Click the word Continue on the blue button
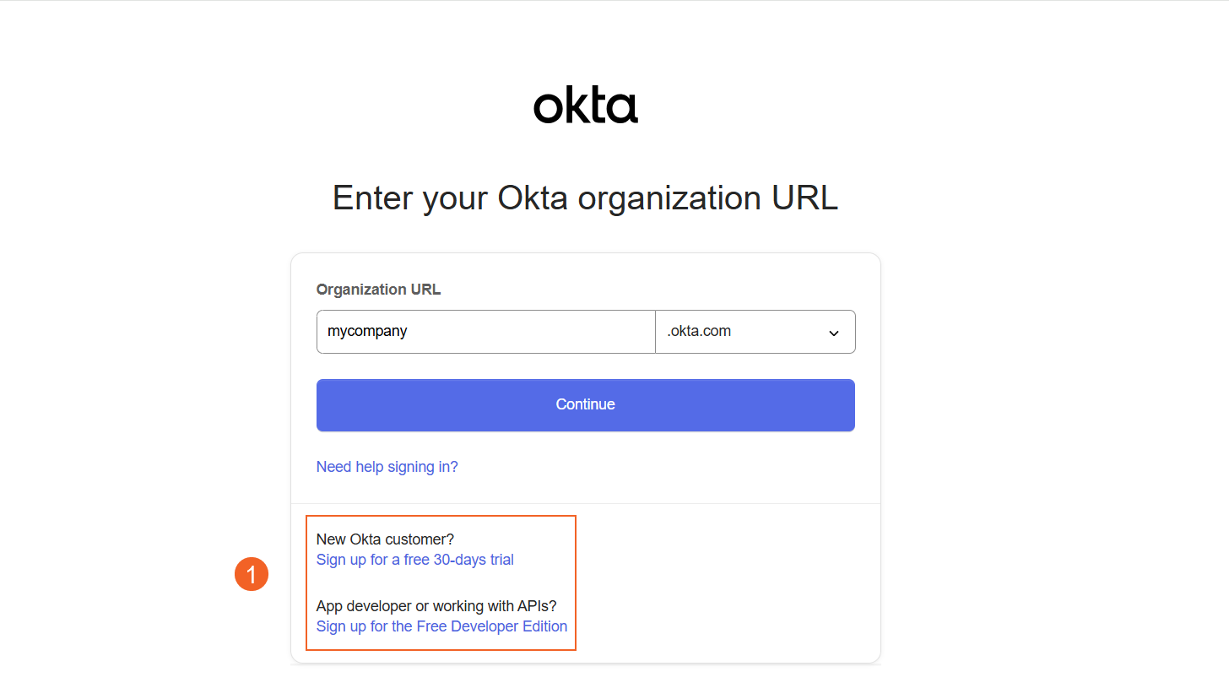 (585, 404)
